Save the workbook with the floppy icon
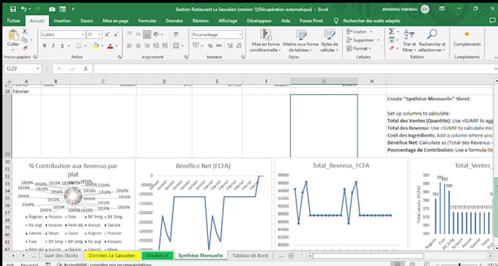The image size is (498, 266). point(13,9)
